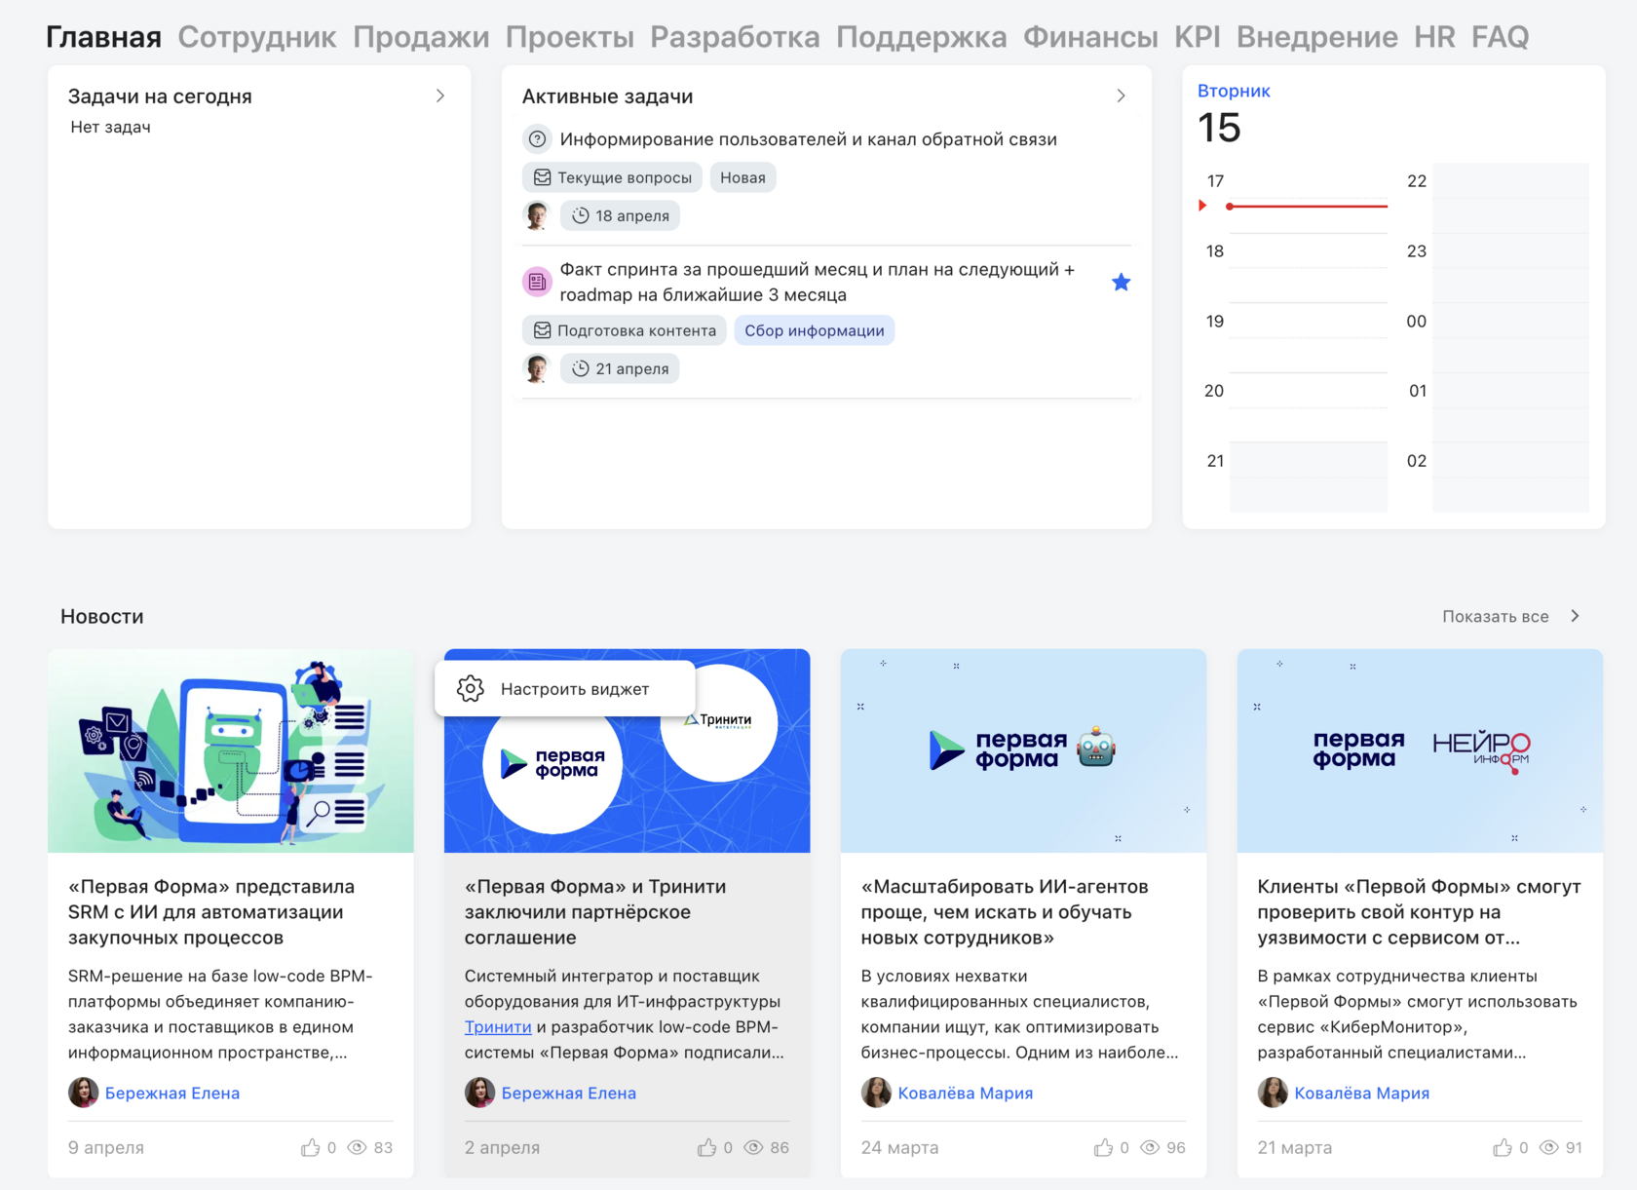The width and height of the screenshot is (1637, 1190).
Task: Click Настроить виджет gear icon
Action: coord(471,689)
